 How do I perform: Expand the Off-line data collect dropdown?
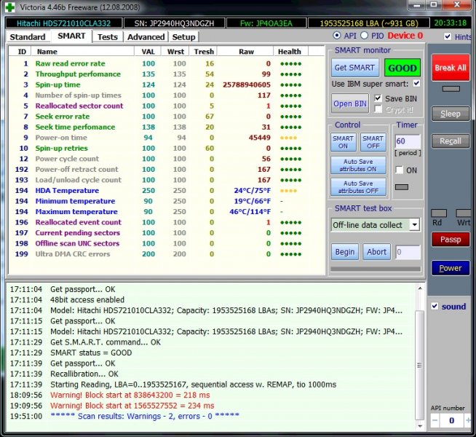(x=413, y=225)
